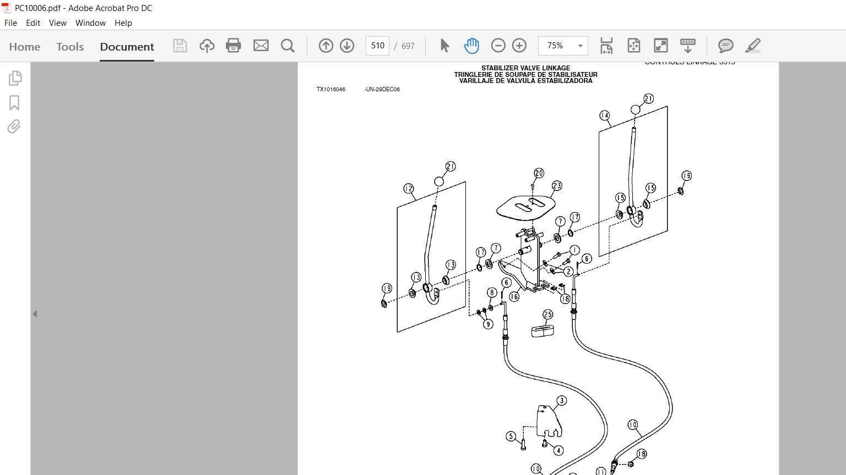Send file by email envelope icon
846x475 pixels.
coord(261,46)
